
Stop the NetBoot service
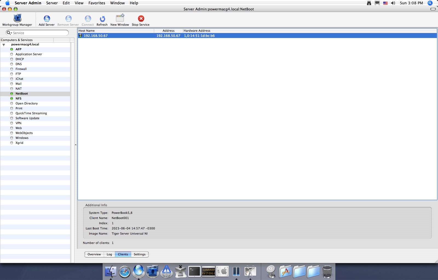pos(141,21)
